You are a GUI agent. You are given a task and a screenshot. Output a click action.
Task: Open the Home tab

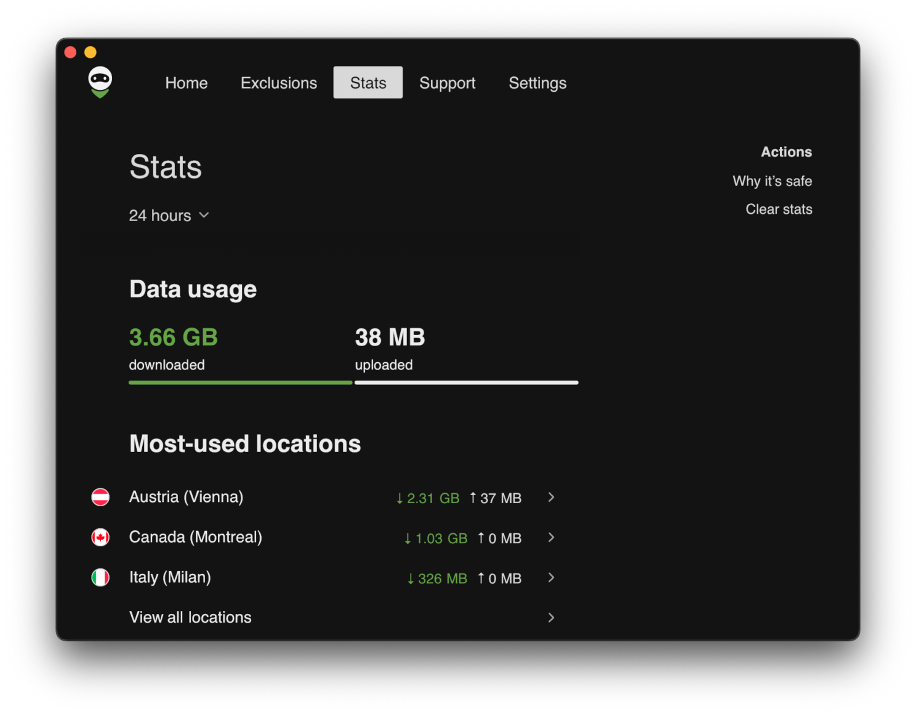pos(187,83)
